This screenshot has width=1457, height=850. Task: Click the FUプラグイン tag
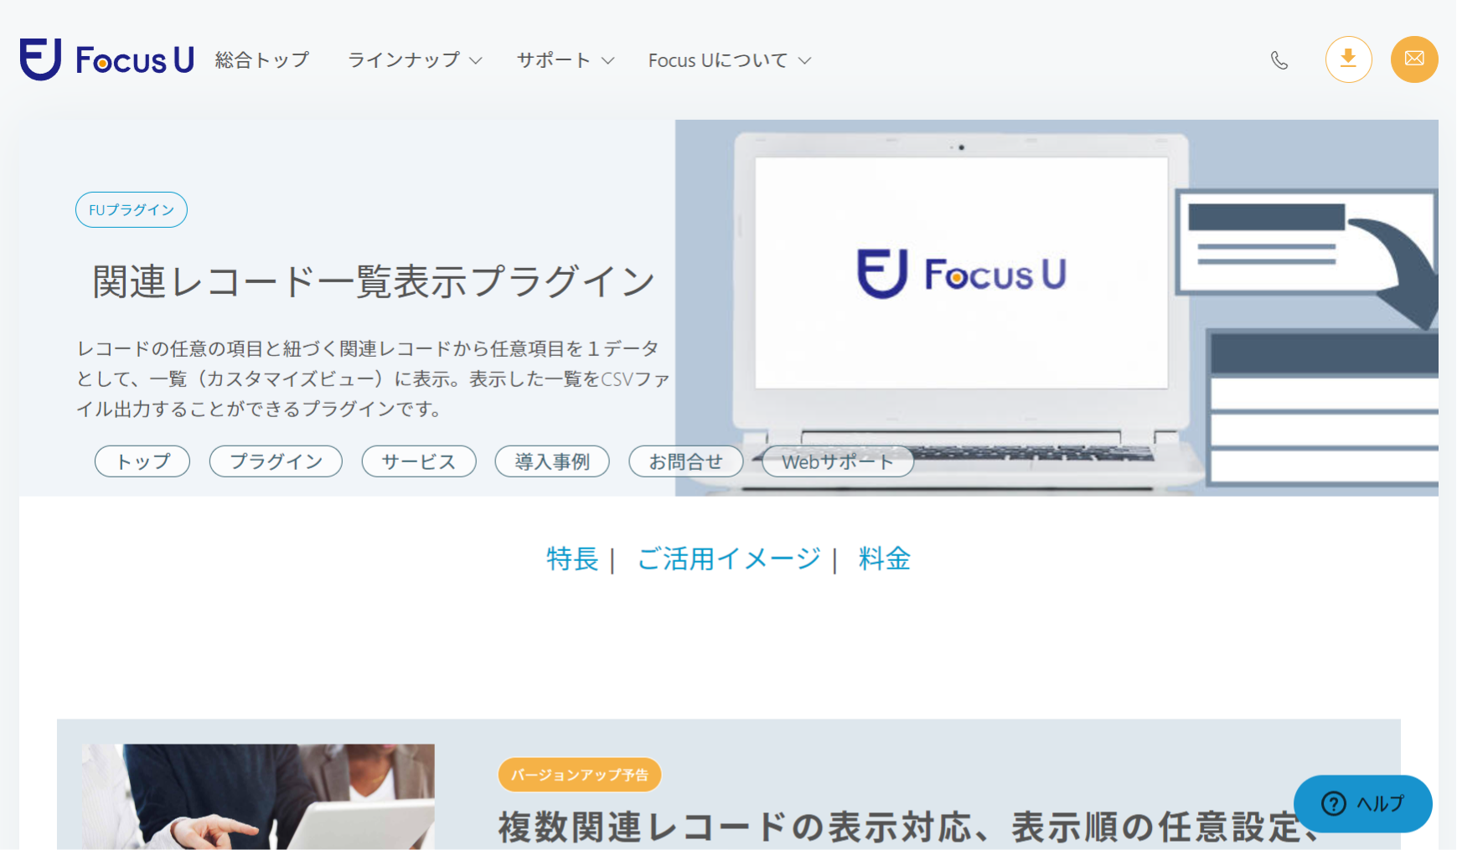pos(132,209)
